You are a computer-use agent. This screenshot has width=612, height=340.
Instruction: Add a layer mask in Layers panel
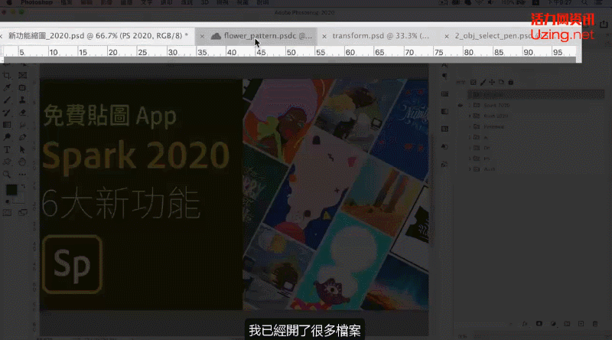[x=539, y=324]
